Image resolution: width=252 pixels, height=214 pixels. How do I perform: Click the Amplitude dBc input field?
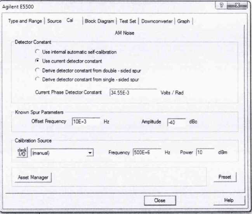point(176,122)
